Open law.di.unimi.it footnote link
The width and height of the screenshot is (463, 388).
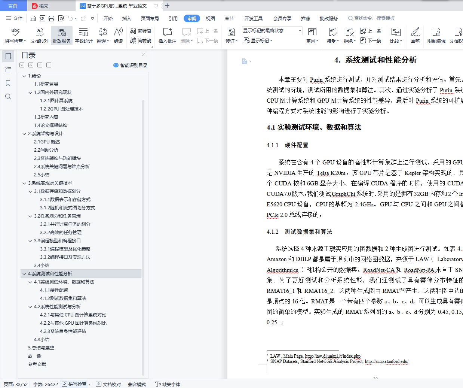click(333, 356)
